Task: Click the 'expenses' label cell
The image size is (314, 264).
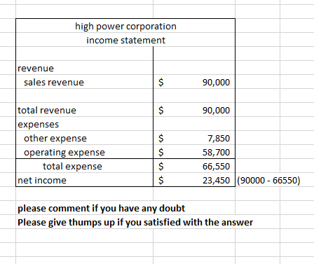Action: tap(85, 124)
